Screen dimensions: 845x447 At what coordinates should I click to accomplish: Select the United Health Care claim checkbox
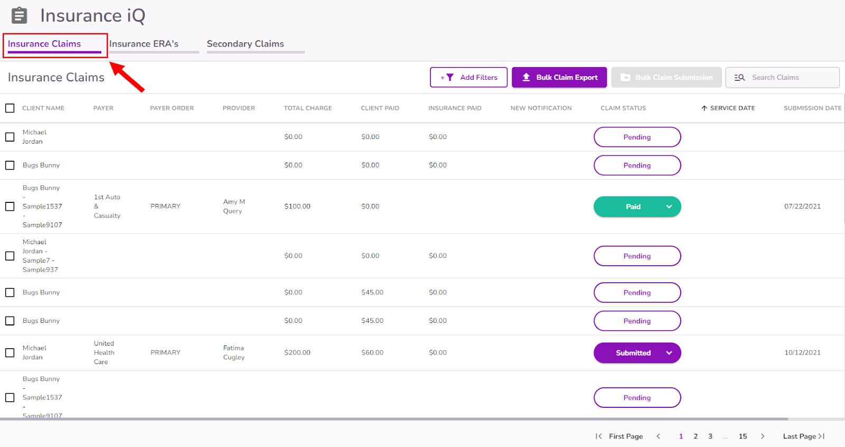[10, 352]
